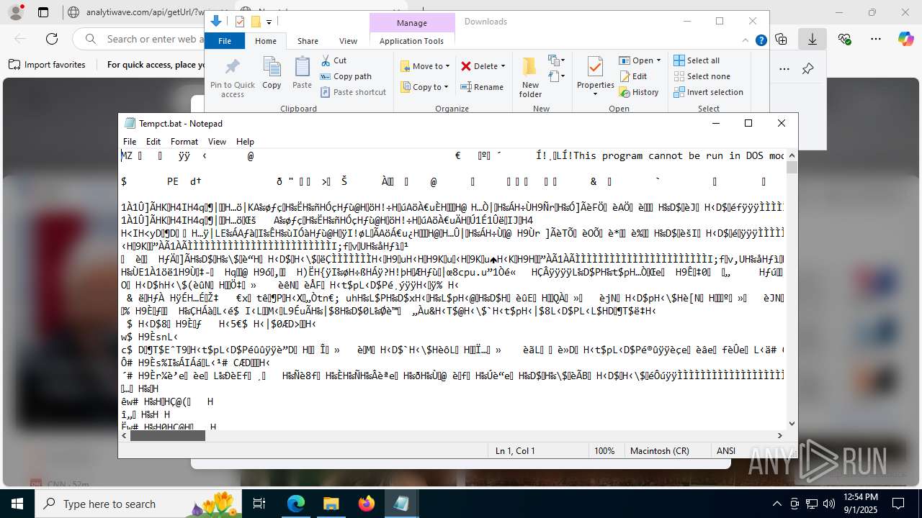Open the Help menu in Notepad
The height and width of the screenshot is (518, 922).
[245, 142]
